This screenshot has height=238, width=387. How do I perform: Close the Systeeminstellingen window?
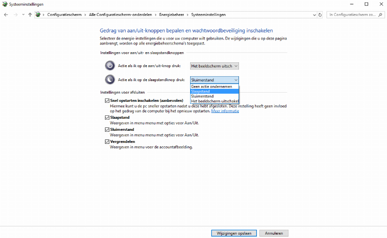tap(381, 4)
